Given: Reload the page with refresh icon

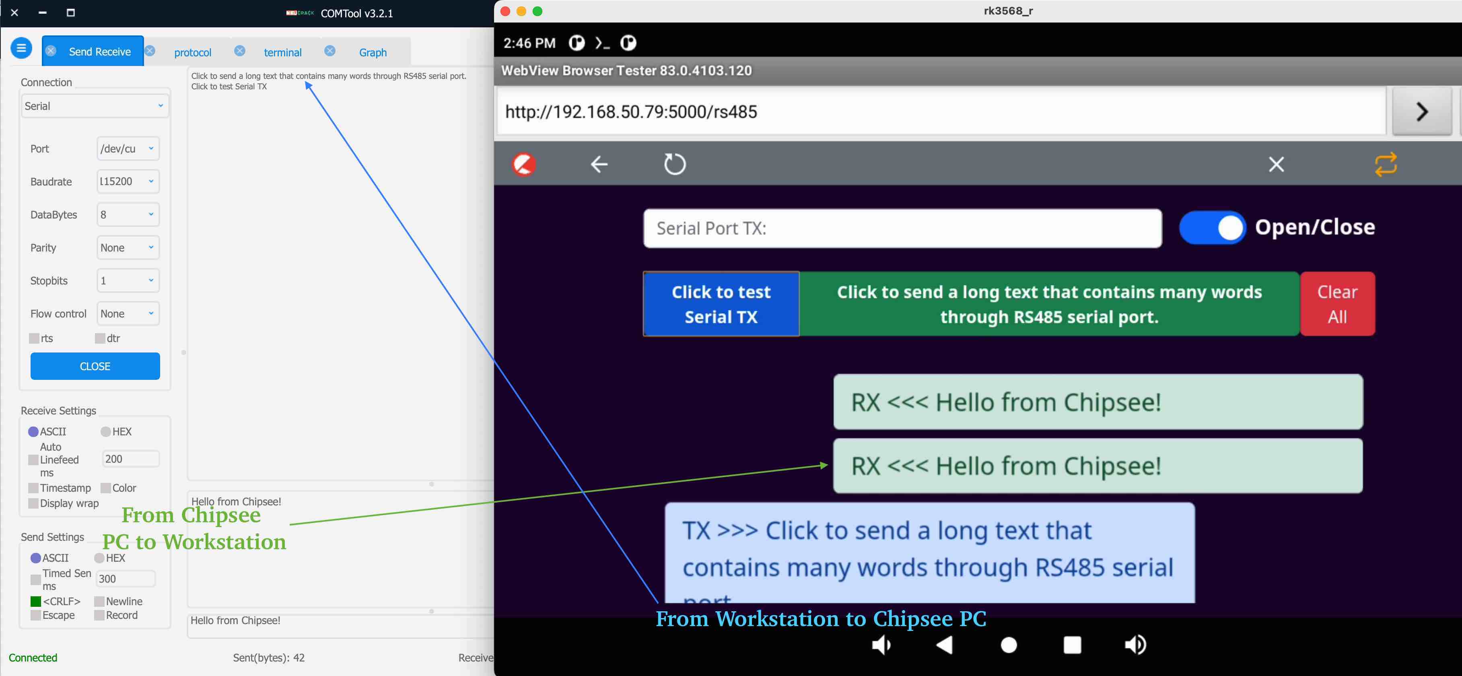Looking at the screenshot, I should (675, 165).
